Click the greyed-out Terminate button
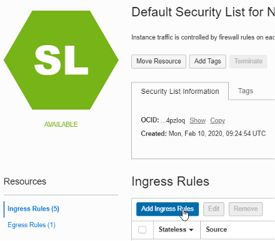The height and width of the screenshot is (241, 275). (248, 62)
